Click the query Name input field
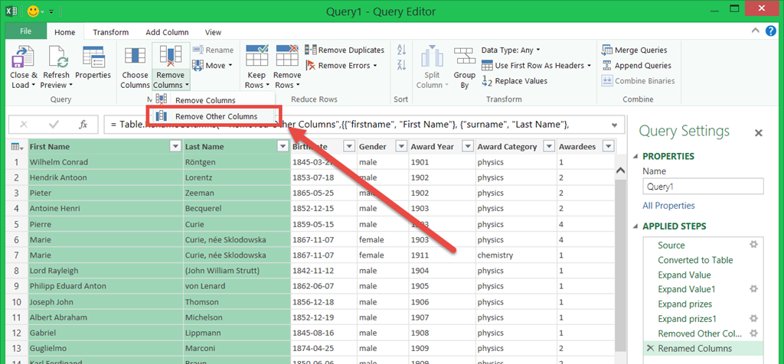Image resolution: width=784 pixels, height=364 pixels. (x=703, y=187)
